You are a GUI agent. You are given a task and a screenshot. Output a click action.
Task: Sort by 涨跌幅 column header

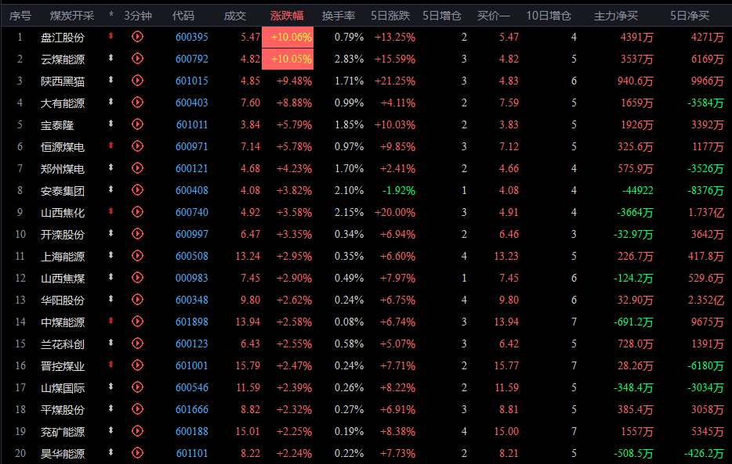point(287,16)
